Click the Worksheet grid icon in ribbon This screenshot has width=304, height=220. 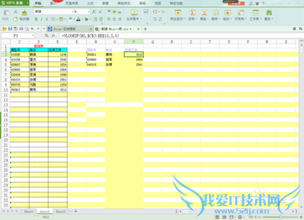pyautogui.click(x=255, y=13)
